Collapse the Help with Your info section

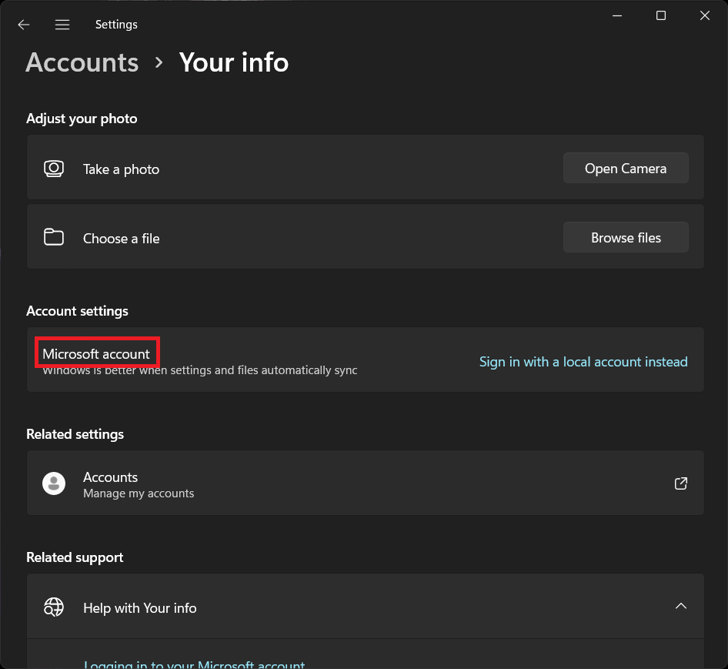(680, 606)
